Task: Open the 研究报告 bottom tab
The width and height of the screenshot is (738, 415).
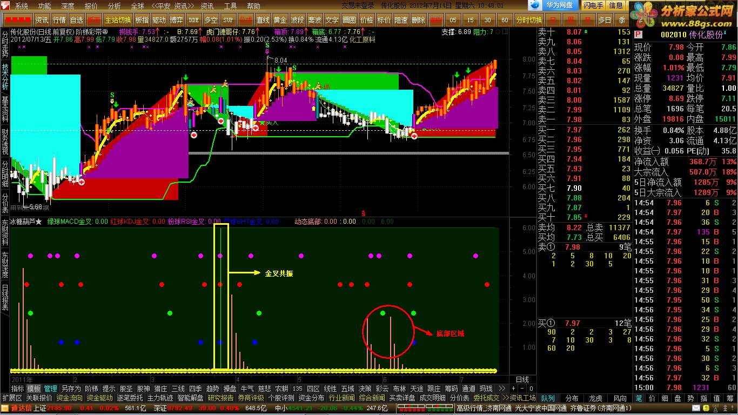Action: point(221,398)
